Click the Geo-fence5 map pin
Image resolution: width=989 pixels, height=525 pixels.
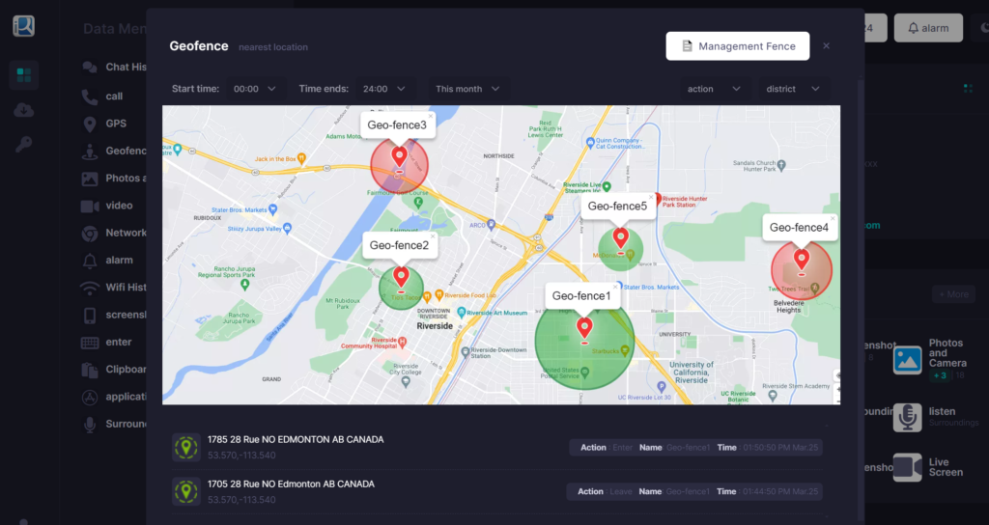point(621,238)
